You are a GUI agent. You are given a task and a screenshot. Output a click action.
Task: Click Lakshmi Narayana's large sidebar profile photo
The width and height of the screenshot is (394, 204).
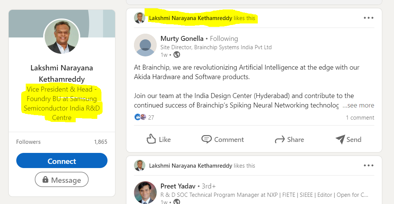pyautogui.click(x=62, y=36)
